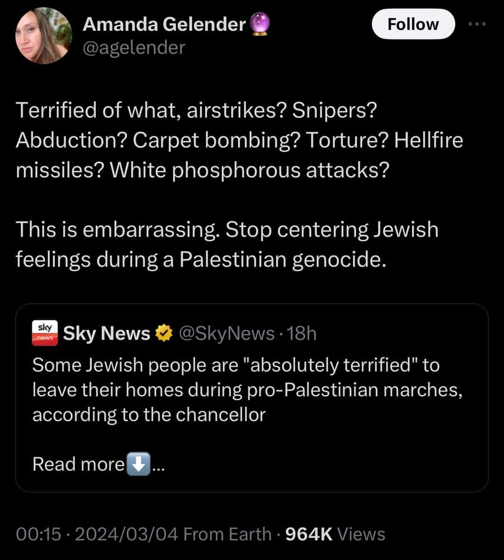Image resolution: width=504 pixels, height=560 pixels.
Task: Click the Sky News logo avatar
Action: (x=44, y=334)
